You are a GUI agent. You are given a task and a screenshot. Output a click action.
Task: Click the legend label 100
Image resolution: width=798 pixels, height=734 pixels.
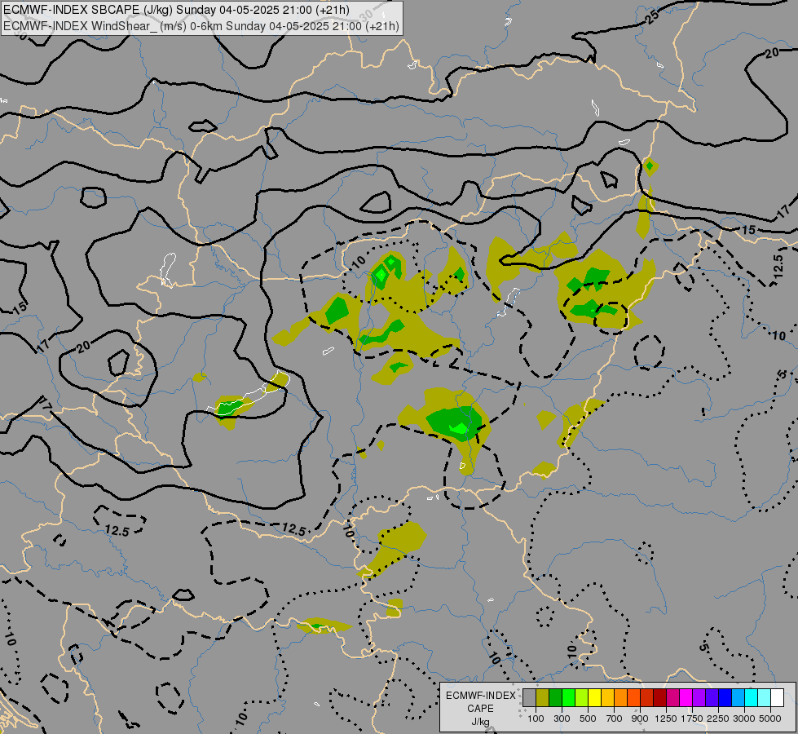click(536, 719)
